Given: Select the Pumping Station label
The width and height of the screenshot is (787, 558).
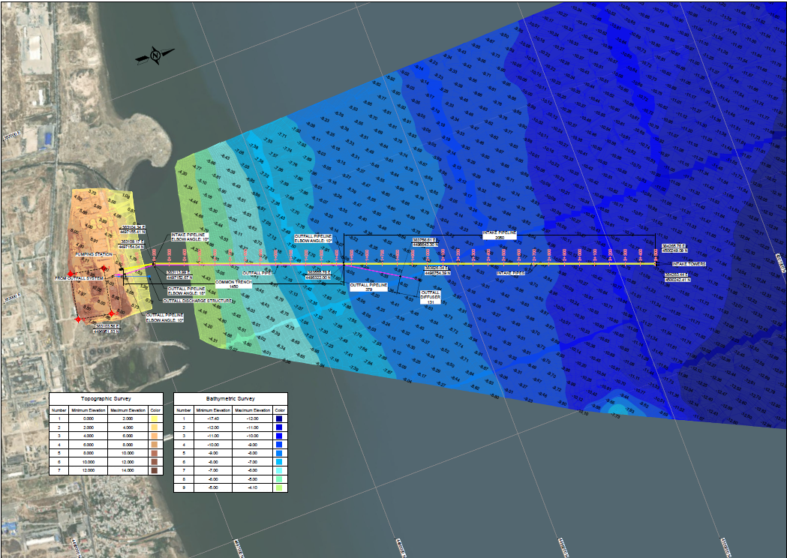Looking at the screenshot, I should point(93,255).
